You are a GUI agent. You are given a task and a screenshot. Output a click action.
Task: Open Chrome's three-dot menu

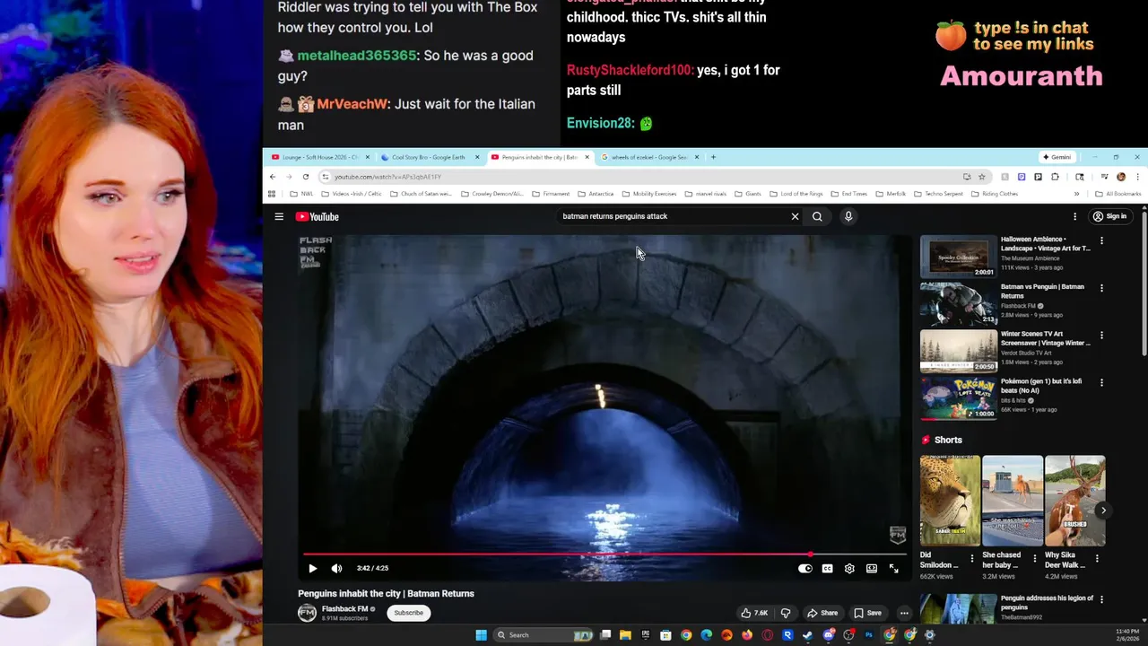point(1137,177)
